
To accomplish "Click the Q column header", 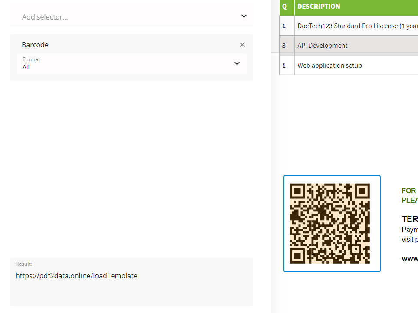I will point(285,7).
